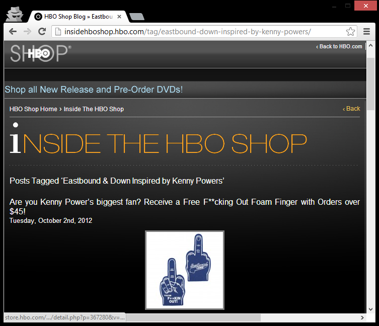Click the browser back arrow button
This screenshot has height=326, width=379.
point(13,31)
